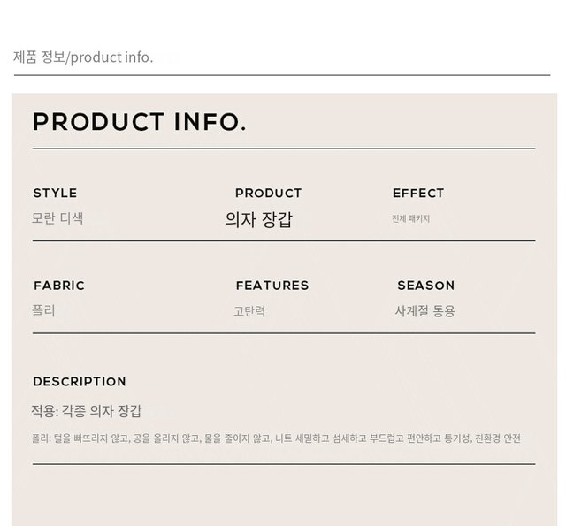Screen dimensions: 566x526
Task: Click the long 폴리 description sentence
Action: 276,438
